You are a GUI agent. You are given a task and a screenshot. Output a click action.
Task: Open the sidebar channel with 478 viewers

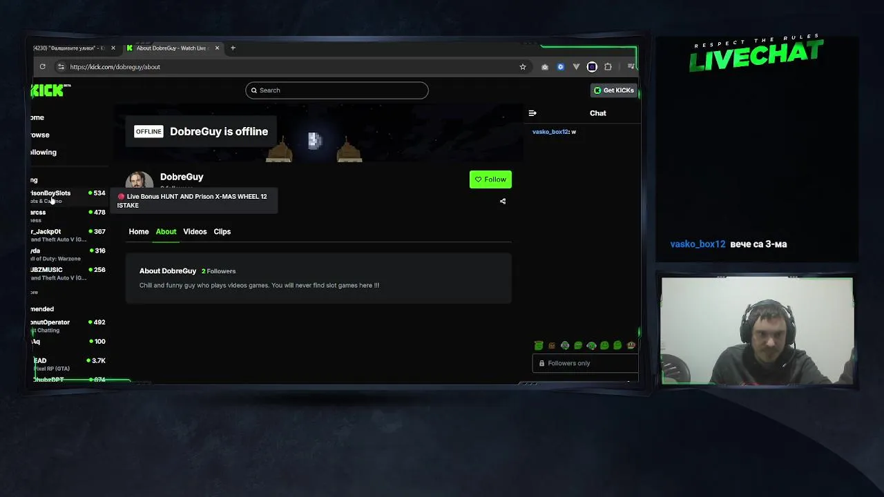(68, 216)
